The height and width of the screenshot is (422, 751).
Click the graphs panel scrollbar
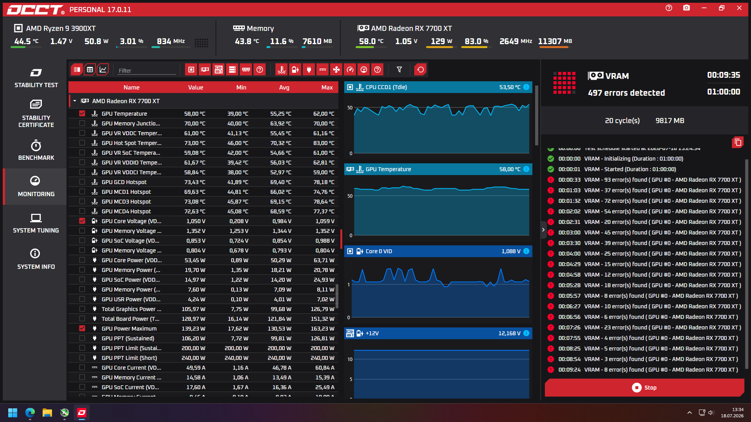537,115
